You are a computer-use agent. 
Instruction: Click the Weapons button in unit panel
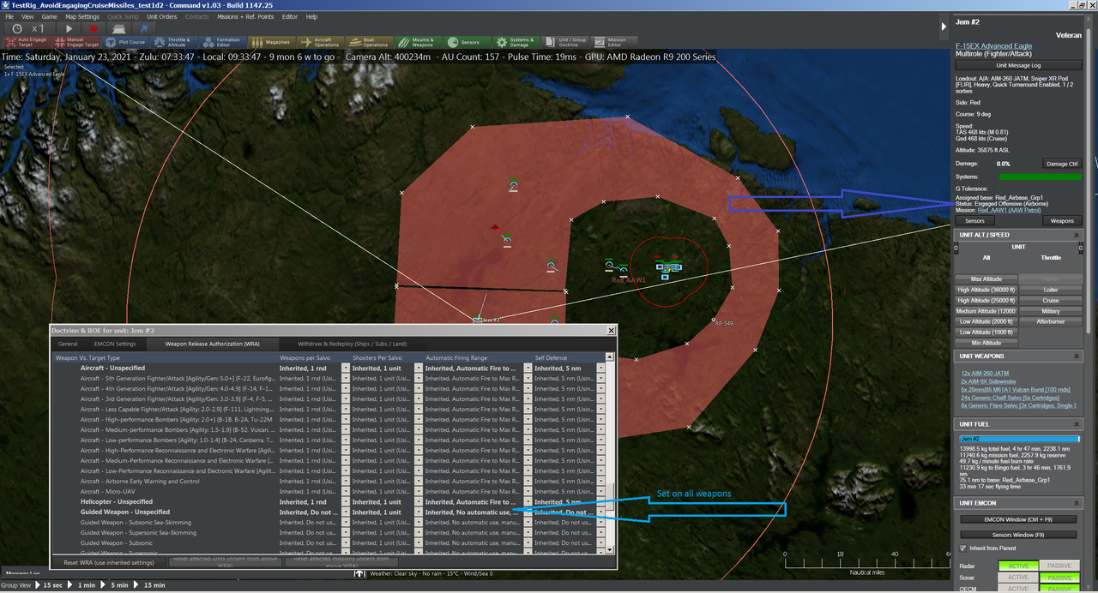click(1062, 220)
